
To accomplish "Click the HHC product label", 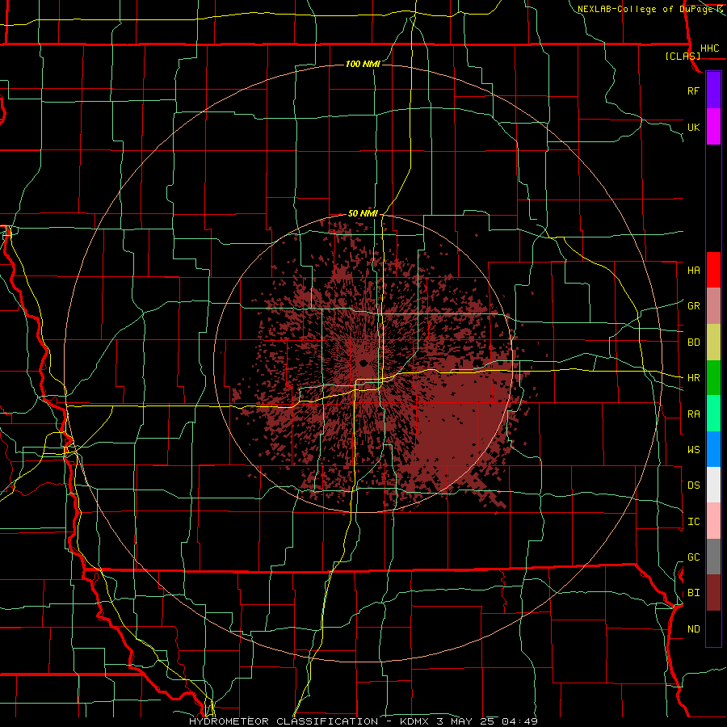I will [x=709, y=48].
